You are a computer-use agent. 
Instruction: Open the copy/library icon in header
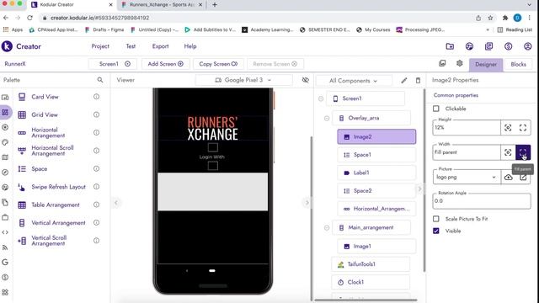(x=488, y=46)
